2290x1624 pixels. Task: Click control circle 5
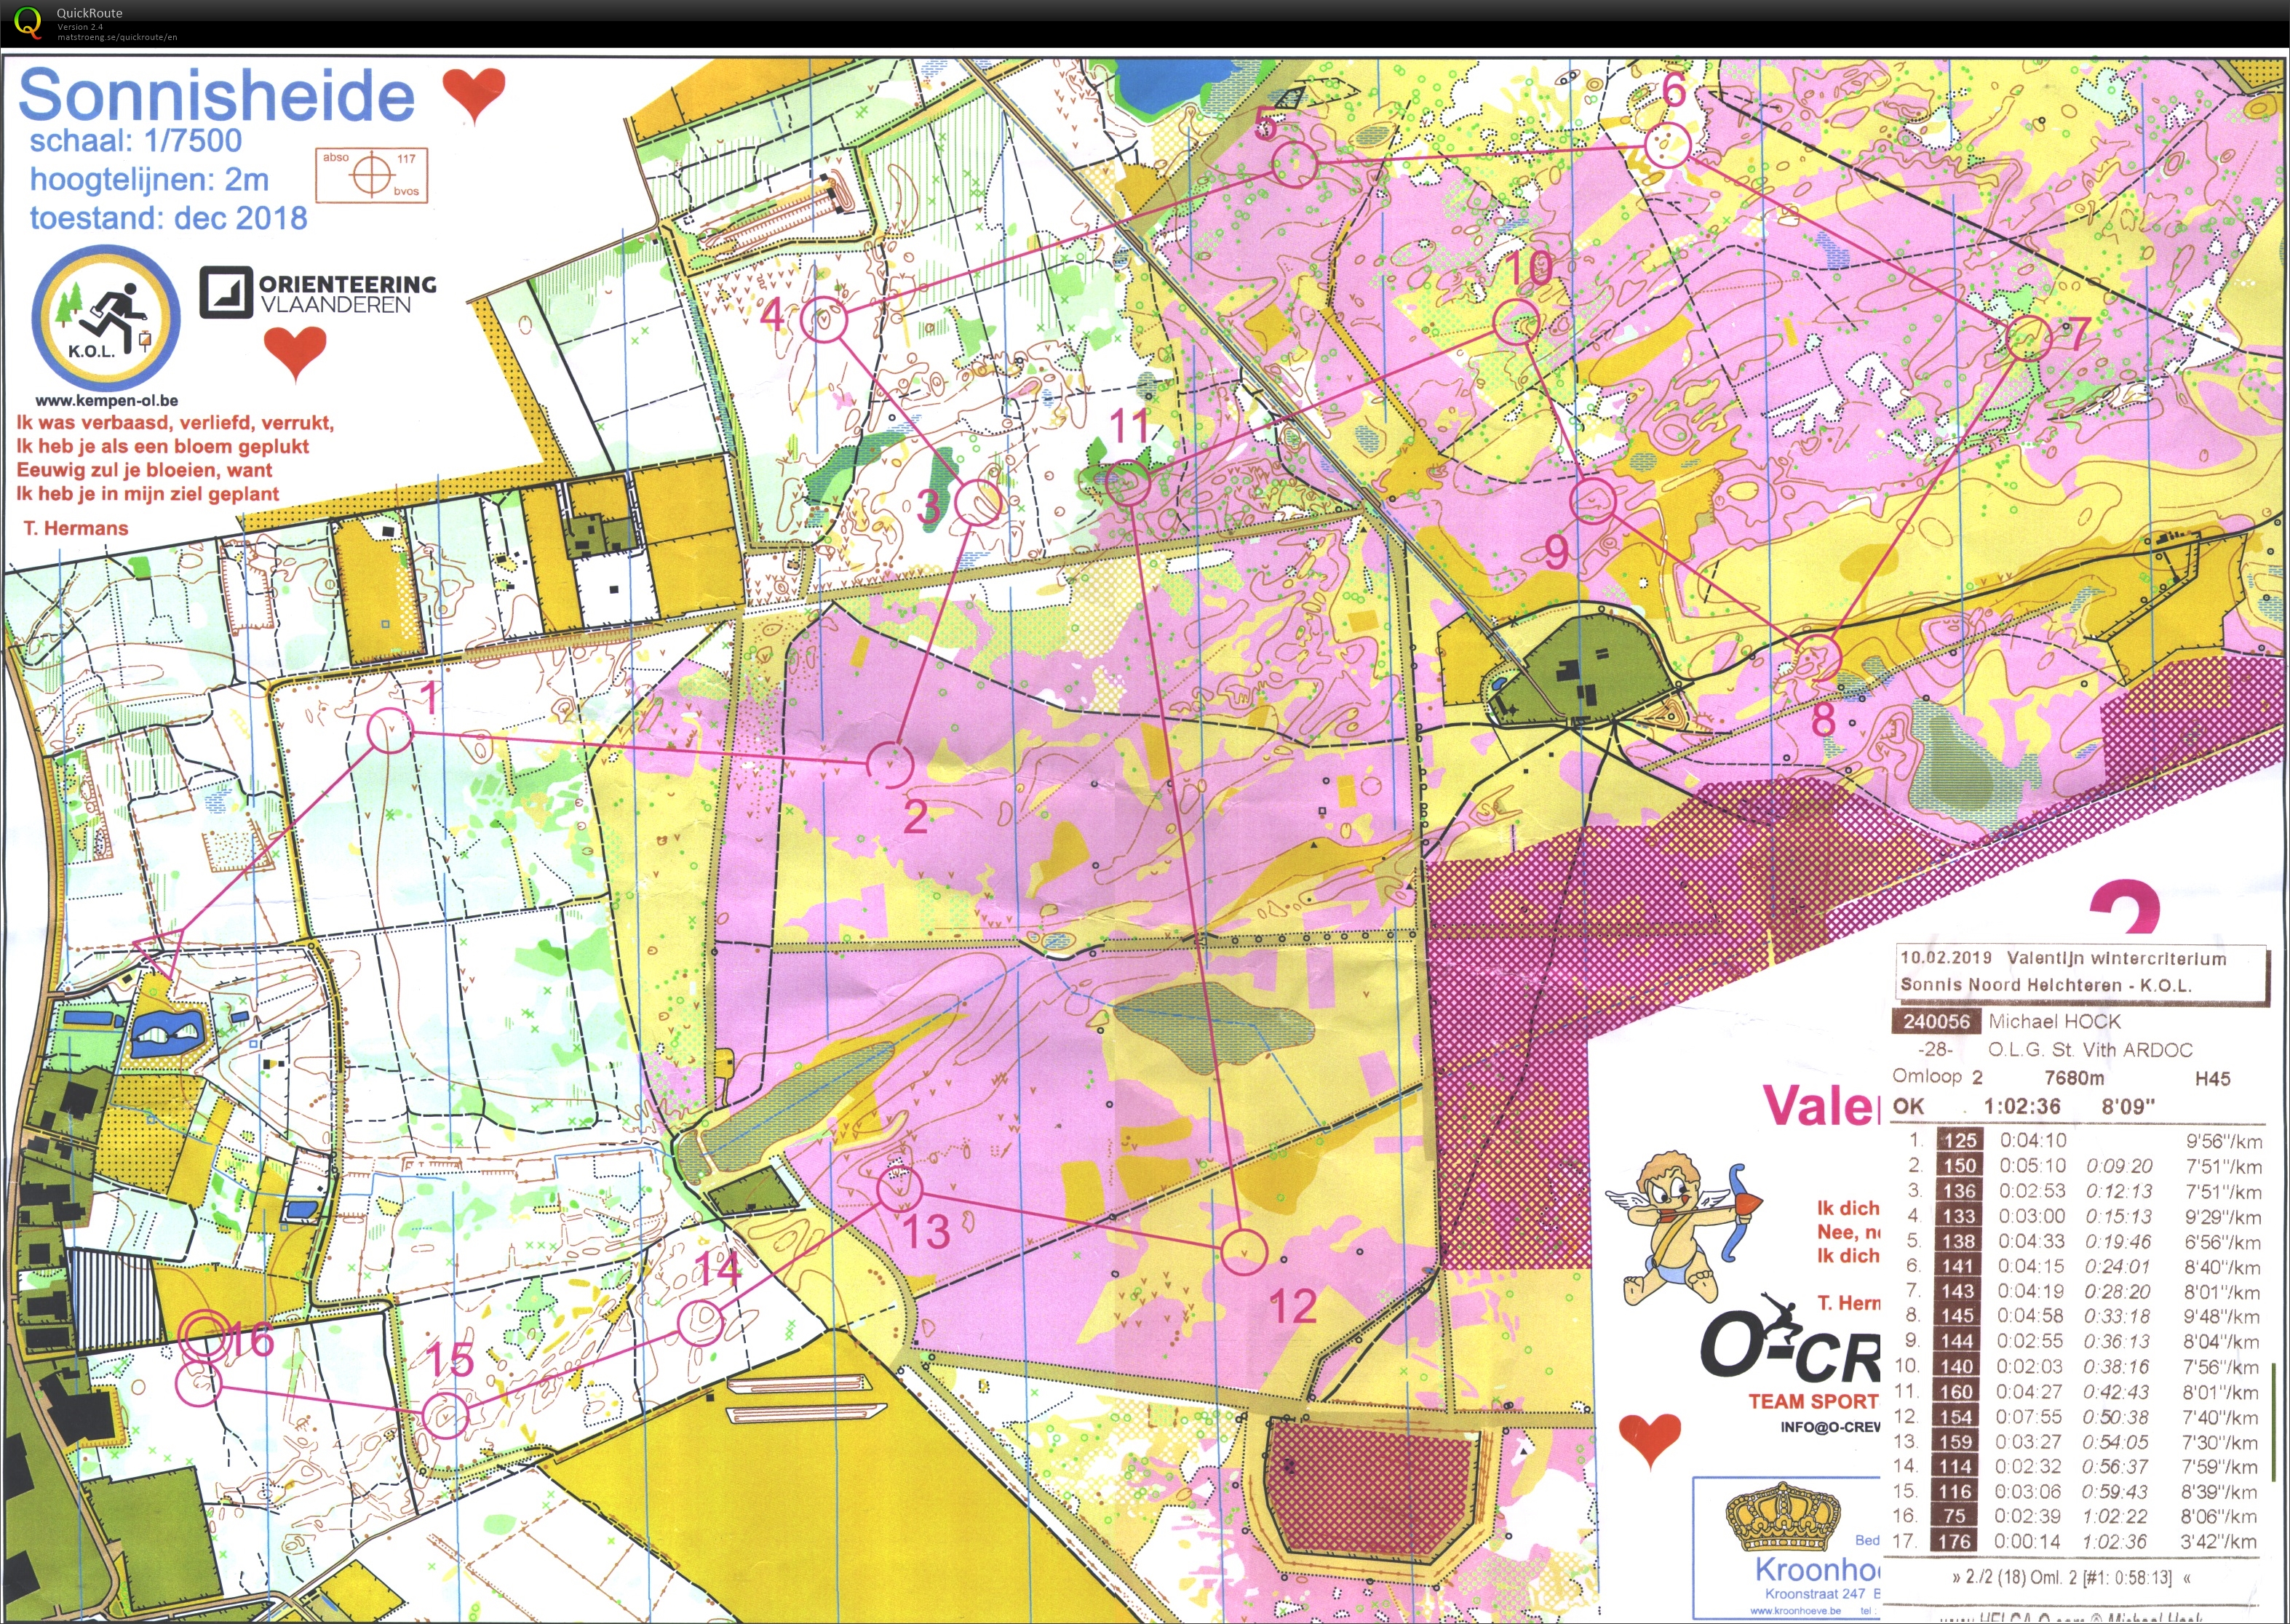[x=1295, y=163]
